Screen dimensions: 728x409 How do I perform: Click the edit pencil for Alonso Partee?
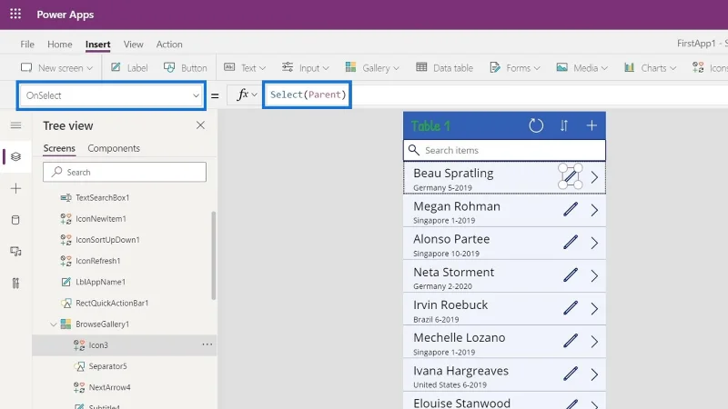point(571,243)
